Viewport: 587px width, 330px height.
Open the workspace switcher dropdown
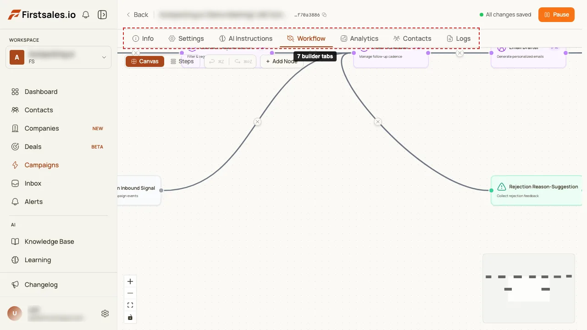(58, 57)
